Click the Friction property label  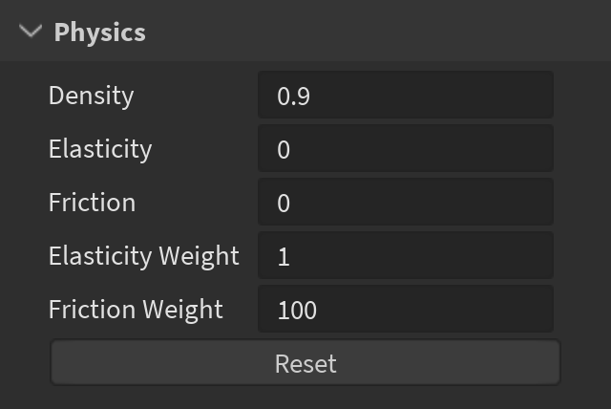pos(92,203)
